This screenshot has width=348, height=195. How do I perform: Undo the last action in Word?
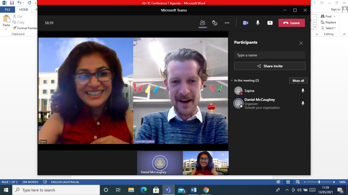click(x=19, y=3)
